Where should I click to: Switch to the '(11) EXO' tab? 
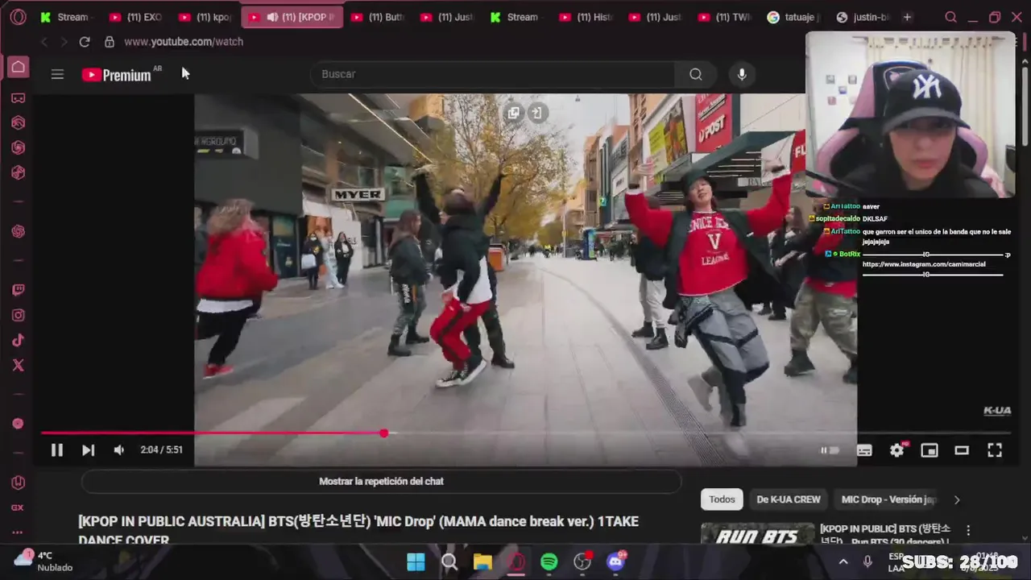click(135, 17)
